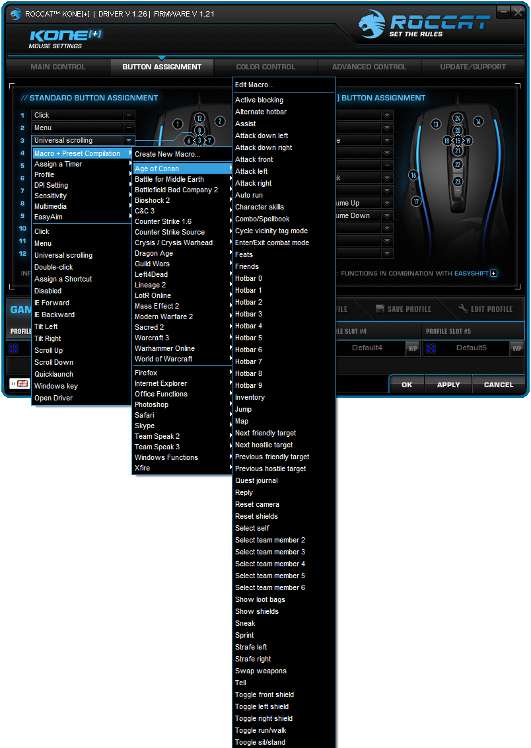Click button marker 6 on the scroll wheel
This screenshot has width=531, height=748.
coord(190,141)
